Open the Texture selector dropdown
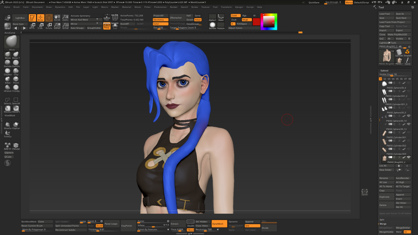This screenshot has height=235, width=418. click(x=221, y=26)
